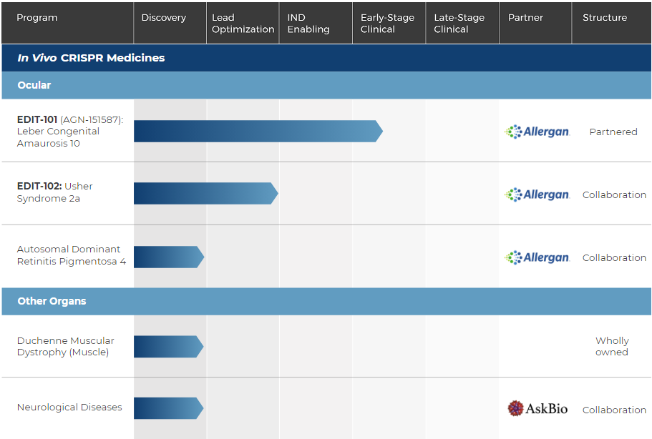652x439 pixels.
Task: Click Collaboration label in Neurological Diseases row
Action: [x=614, y=410]
